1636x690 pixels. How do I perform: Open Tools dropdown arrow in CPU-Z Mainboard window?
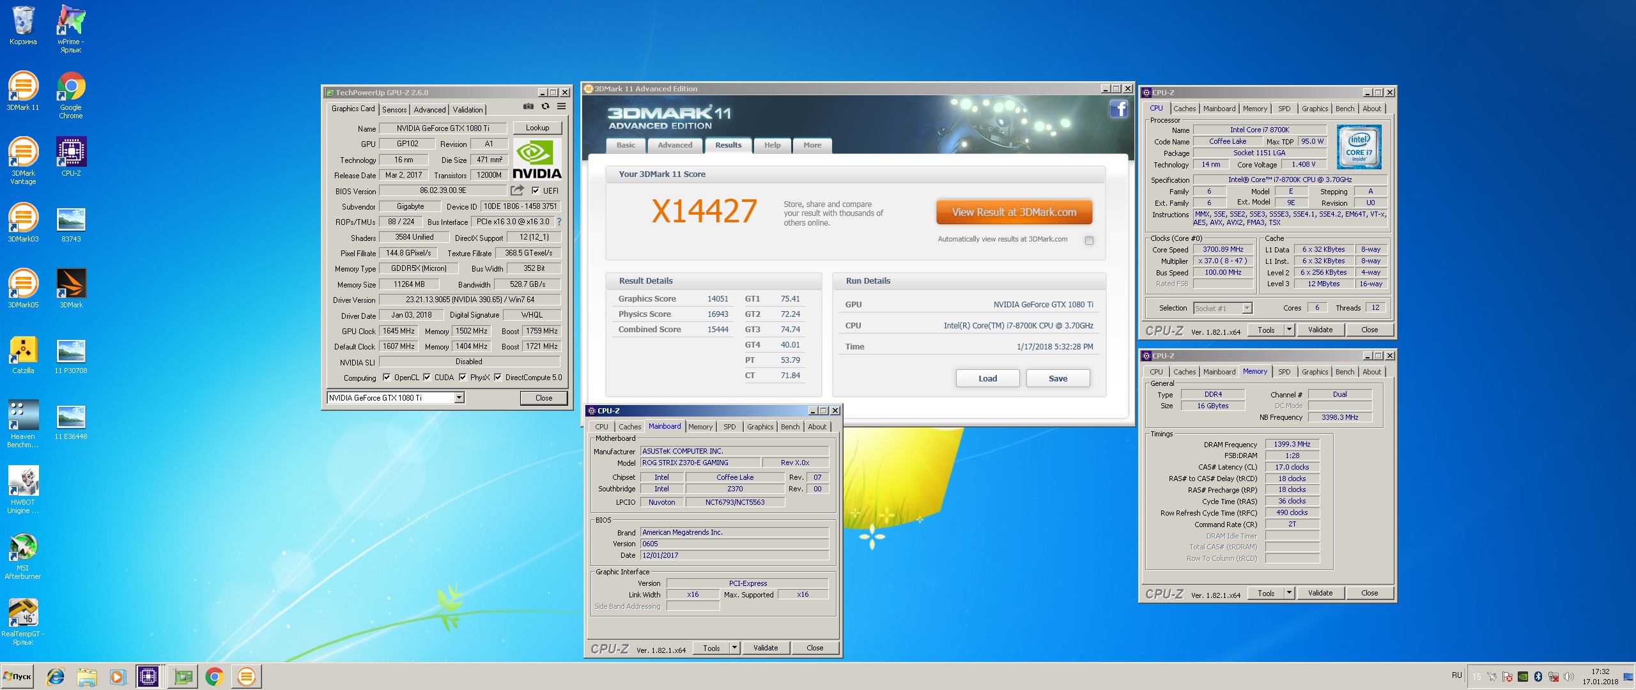(734, 648)
